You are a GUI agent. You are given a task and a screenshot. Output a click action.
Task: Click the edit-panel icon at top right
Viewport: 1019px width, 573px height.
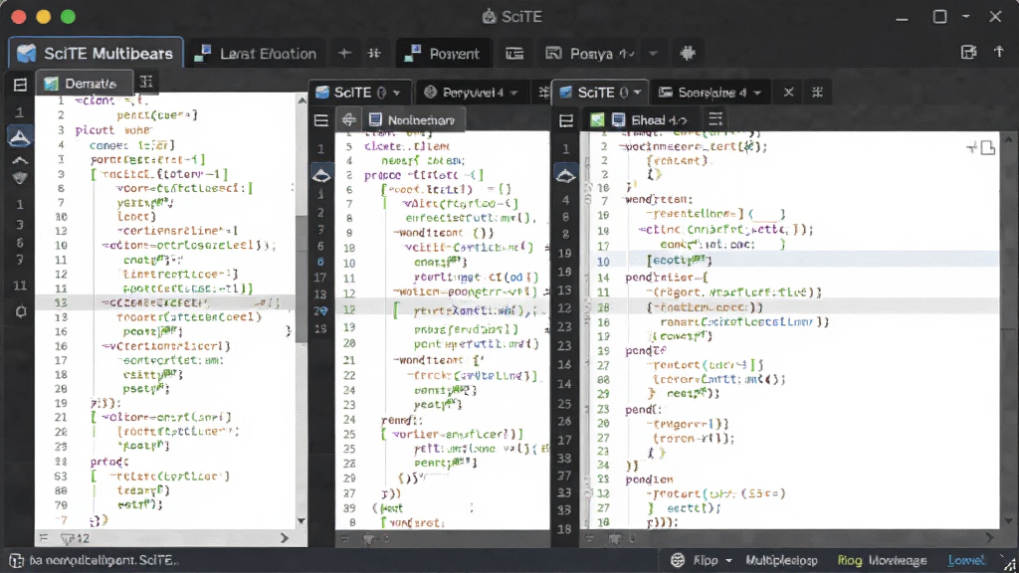click(968, 53)
